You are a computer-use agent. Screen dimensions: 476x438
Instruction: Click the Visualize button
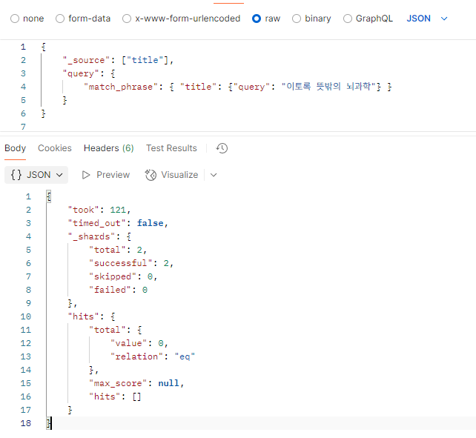[172, 175]
